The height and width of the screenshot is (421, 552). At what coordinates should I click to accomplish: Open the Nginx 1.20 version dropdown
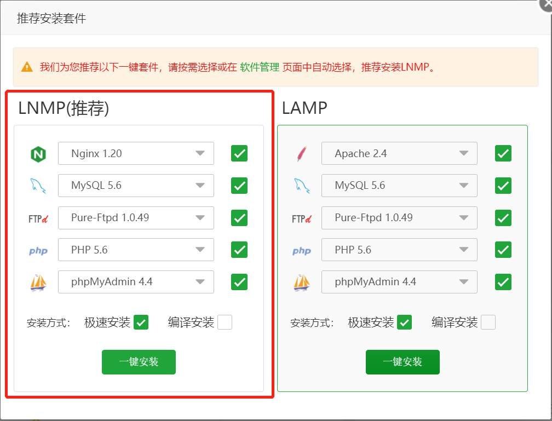(x=136, y=153)
